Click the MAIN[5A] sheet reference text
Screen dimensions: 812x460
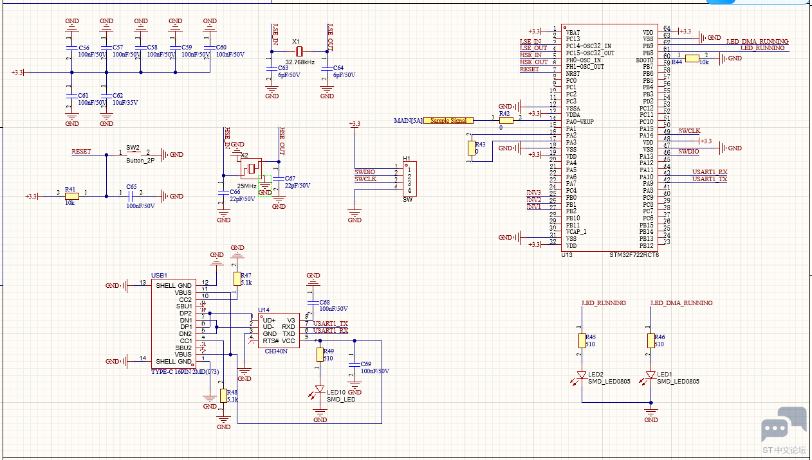[x=408, y=121]
